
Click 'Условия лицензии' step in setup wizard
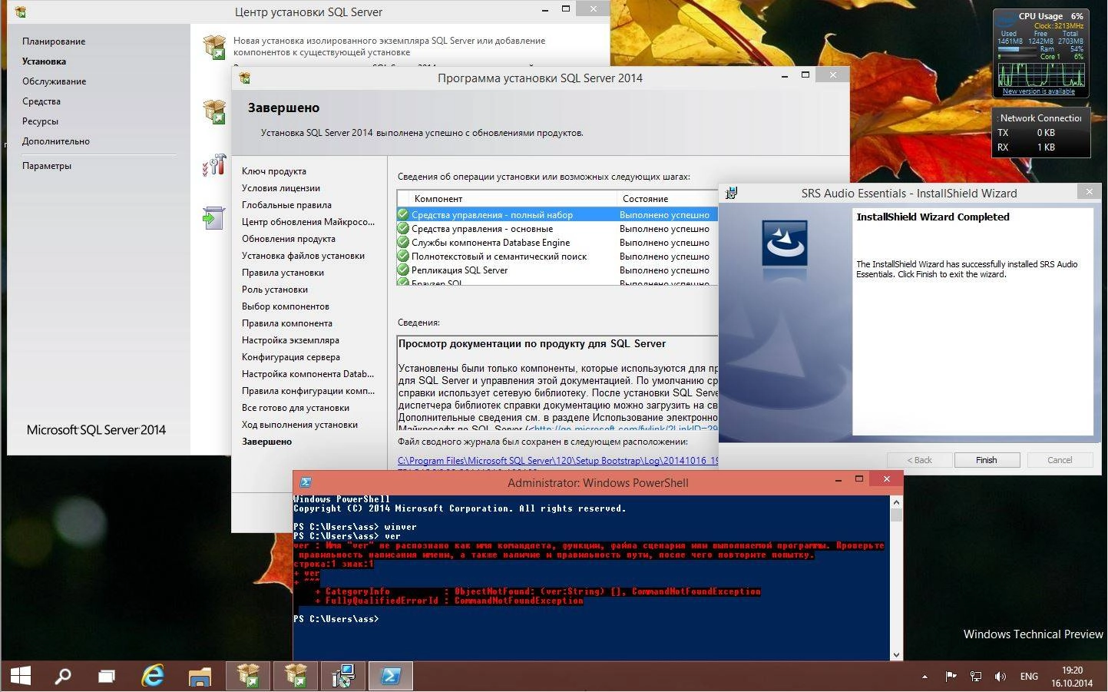tap(281, 188)
